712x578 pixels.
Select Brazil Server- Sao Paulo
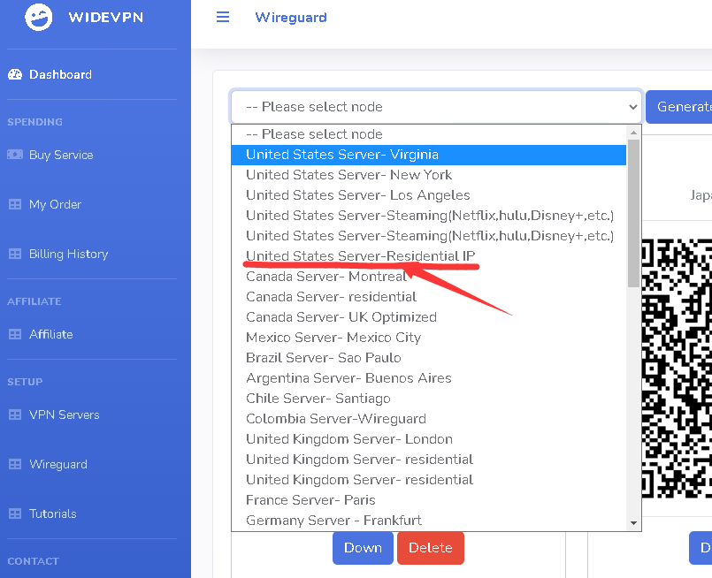(x=429, y=358)
